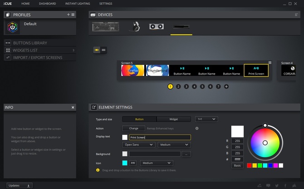Viewport: 304px width, 189px height.
Task: Pick the red preset swatch
Action: point(250,165)
